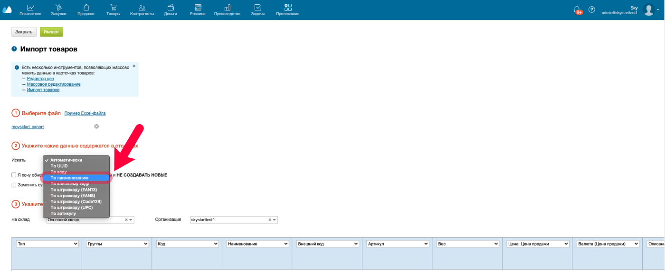Open the Показатели section icon
This screenshot has width=665, height=271.
tap(30, 8)
